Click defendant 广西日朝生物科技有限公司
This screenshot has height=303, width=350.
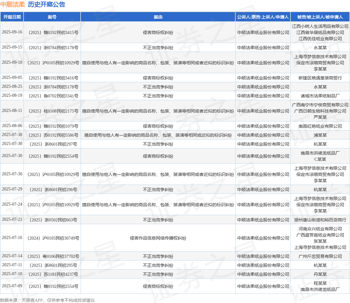(x=320, y=111)
